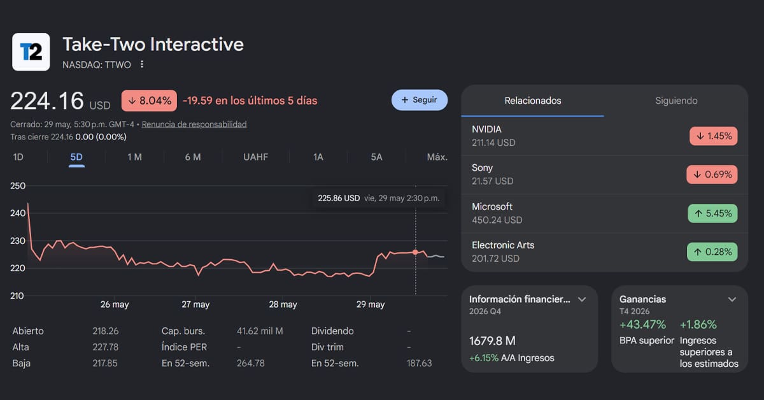Switch chart to 6 M range
Screen dimensions: 764x400
pyautogui.click(x=193, y=157)
